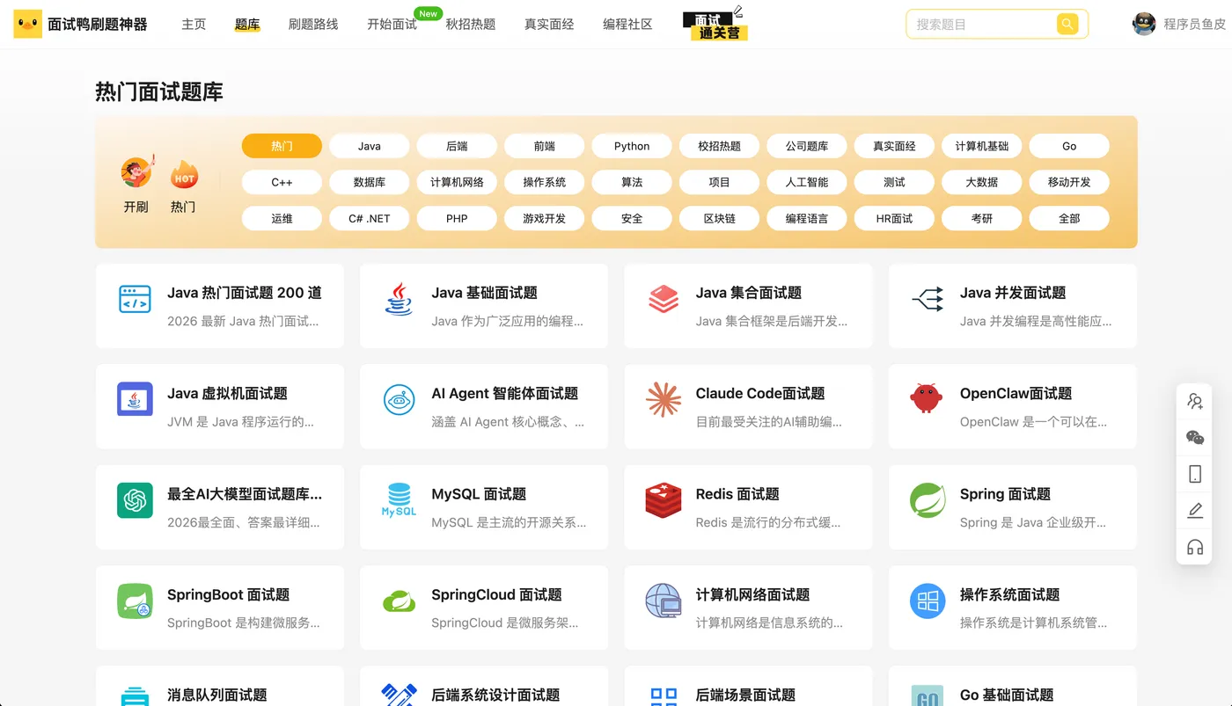Click the blue Windows icon of 操作系统面试题

(928, 601)
